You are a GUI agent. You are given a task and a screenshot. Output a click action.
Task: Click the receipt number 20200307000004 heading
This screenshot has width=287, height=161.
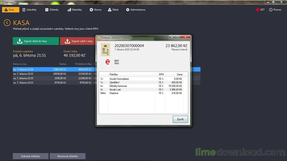point(129,46)
